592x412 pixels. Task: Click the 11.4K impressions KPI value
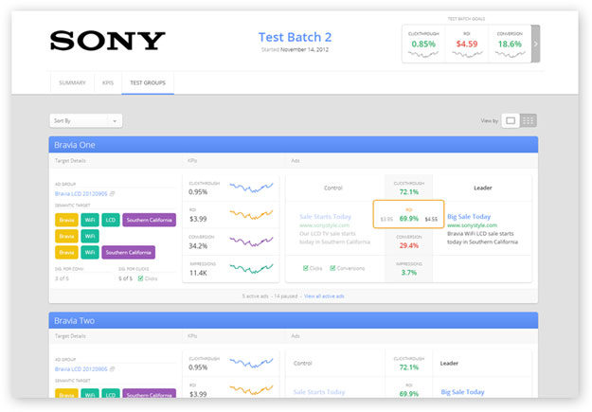[x=198, y=273]
